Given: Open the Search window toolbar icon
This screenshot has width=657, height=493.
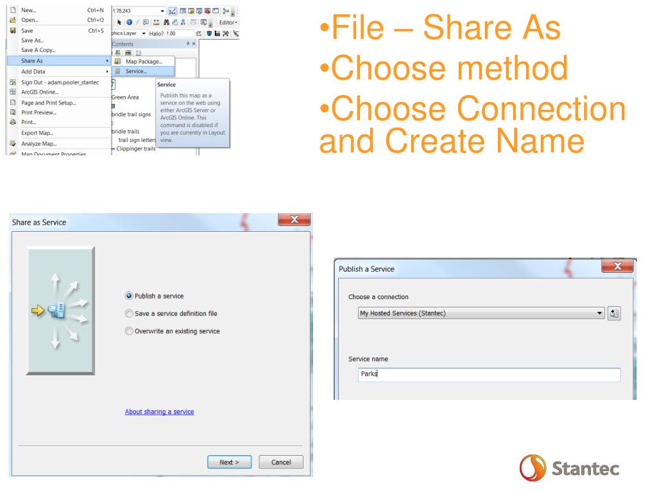Looking at the screenshot, I should pyautogui.click(x=200, y=11).
